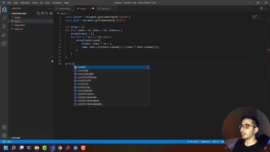Image resolution: width=270 pixels, height=152 pixels.
Task: Open the Edit menu
Action: pyautogui.click(x=16, y=3)
